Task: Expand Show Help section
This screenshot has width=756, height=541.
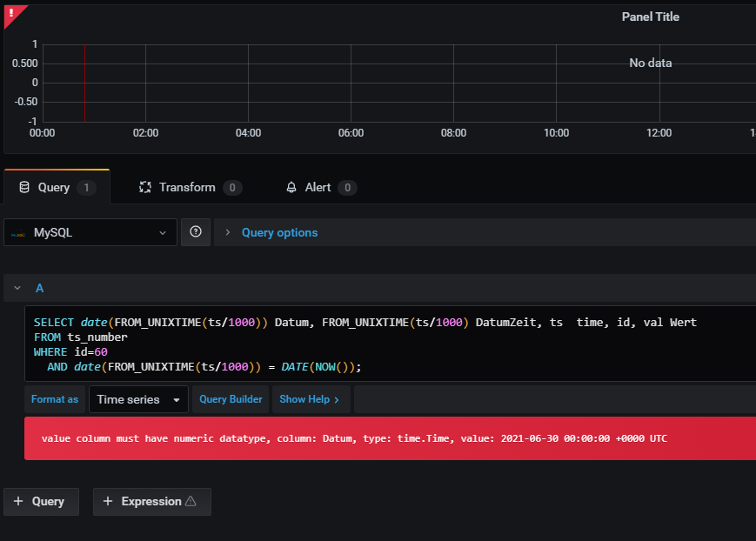Action: (x=310, y=399)
